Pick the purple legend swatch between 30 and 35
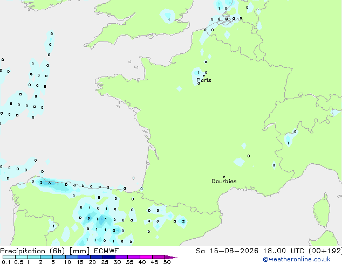342x264 pixels. point(121,257)
